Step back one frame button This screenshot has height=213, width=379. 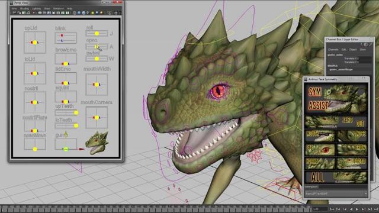click(338, 209)
